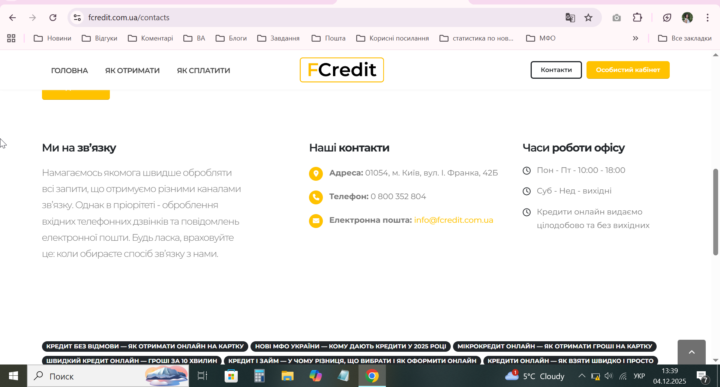Screen dimensions: 720x387
Task: Reload the fcredit contacts page
Action: [x=53, y=18]
